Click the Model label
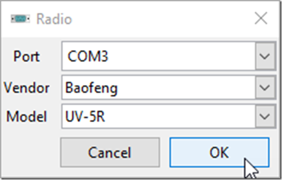The image size is (282, 180). pos(26,116)
